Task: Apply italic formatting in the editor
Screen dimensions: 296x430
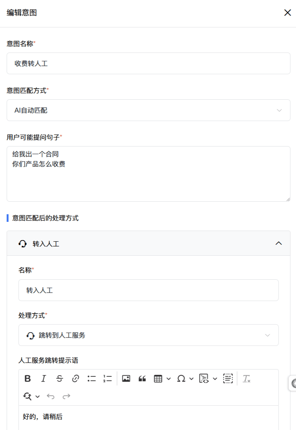Action: coord(43,379)
